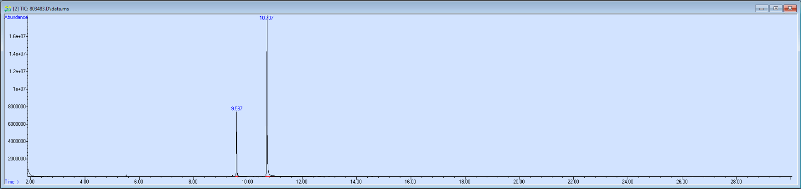
Task: Click the 18.00 time tick label
Action: [x=465, y=182]
